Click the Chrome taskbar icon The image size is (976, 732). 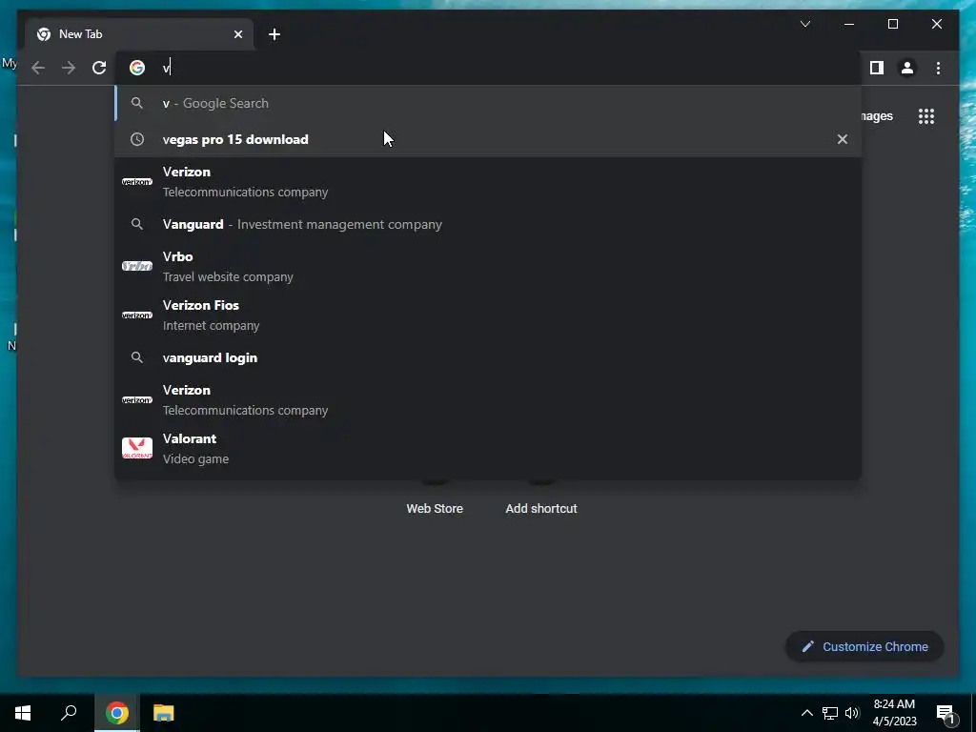coord(117,713)
